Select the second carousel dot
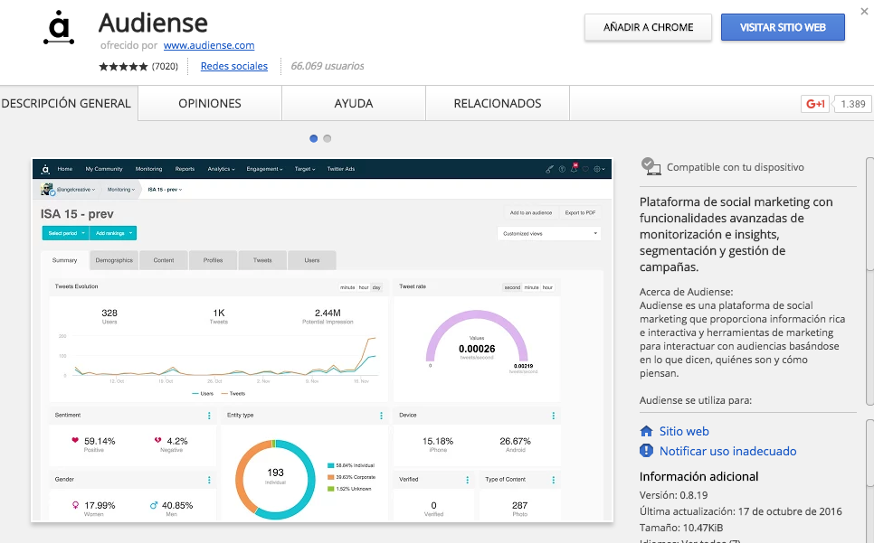This screenshot has height=543, width=874. coord(327,138)
